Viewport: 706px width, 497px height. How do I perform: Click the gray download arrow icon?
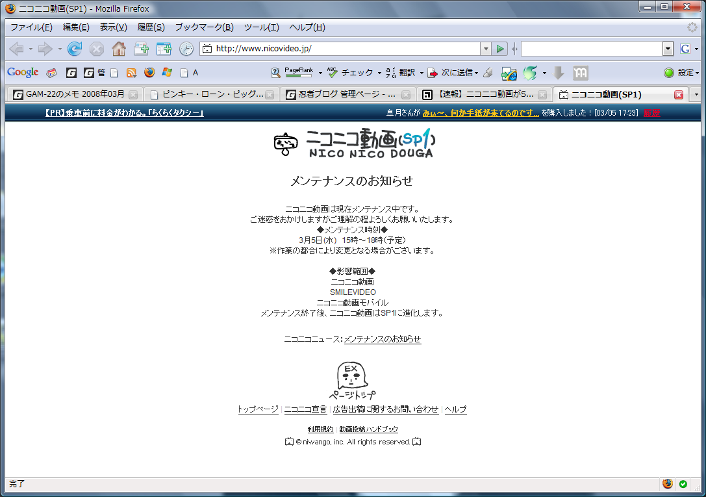559,73
